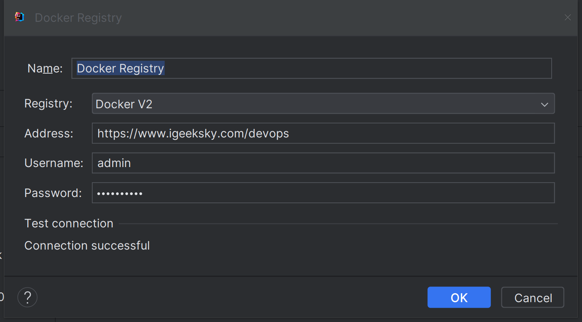Expand the Registry dropdown arrow
582x322 pixels.
pyautogui.click(x=544, y=104)
